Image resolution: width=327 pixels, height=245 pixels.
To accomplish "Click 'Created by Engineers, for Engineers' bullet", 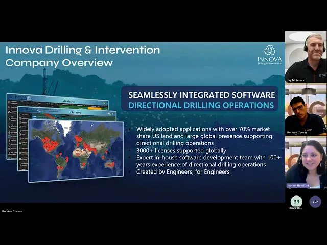I will (183, 171).
